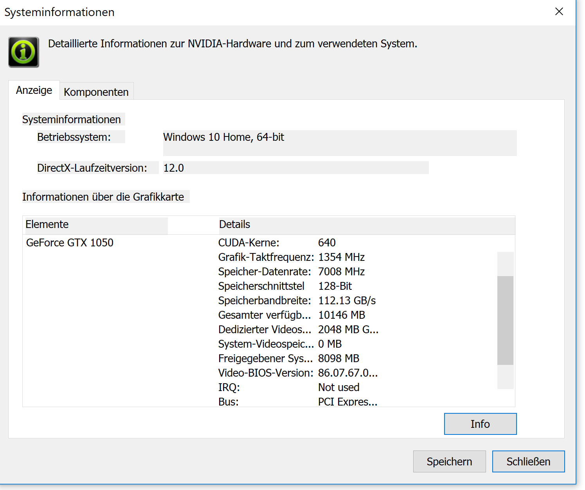Click the Systeminformationen group heading
Viewport: 585px width, 490px height.
(71, 119)
